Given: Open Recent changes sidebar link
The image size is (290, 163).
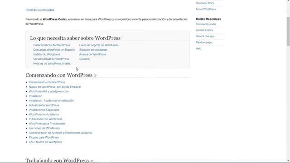Looking at the screenshot, I should 205,36.
